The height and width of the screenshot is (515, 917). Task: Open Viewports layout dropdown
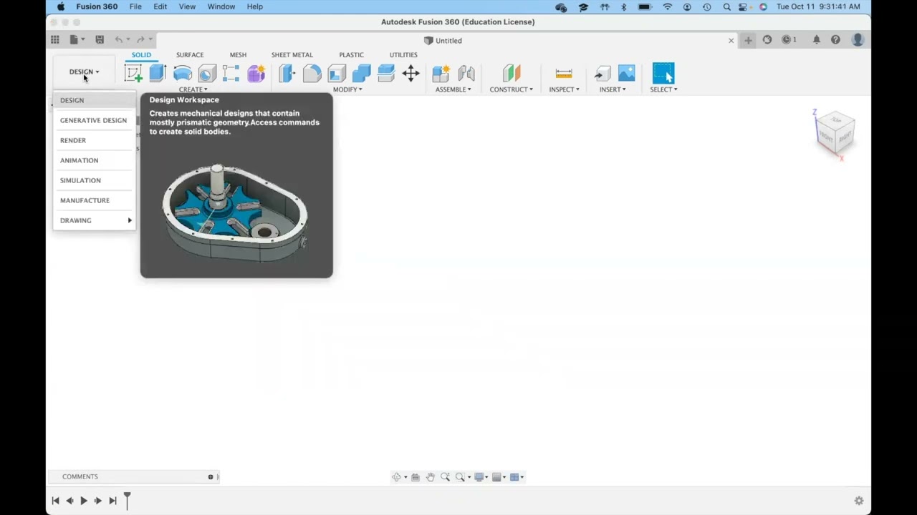(517, 477)
